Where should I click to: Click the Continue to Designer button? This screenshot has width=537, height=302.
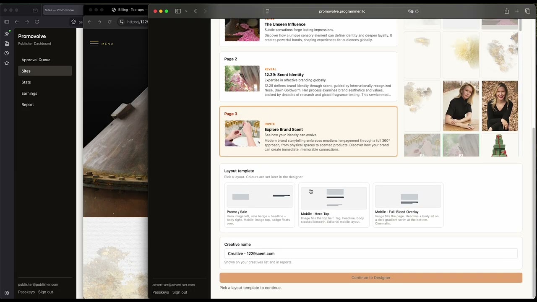[371, 278]
